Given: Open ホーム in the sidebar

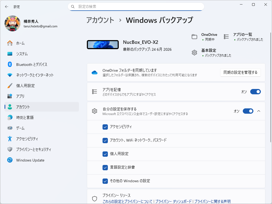Looking at the screenshot, I should click(42, 43).
